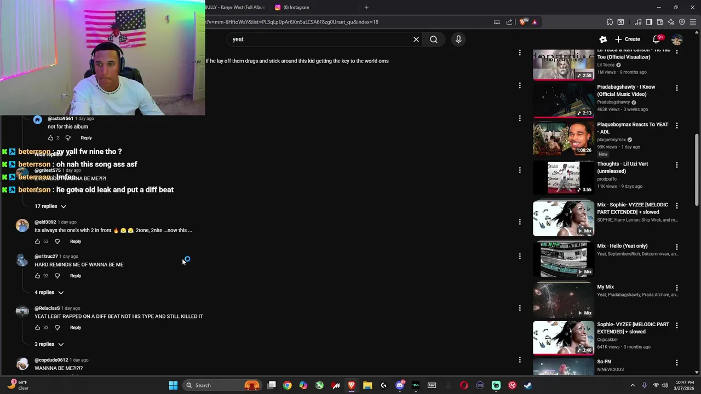Click the YouTube search magnifier button
Screen dimensions: 701x394
[434, 39]
